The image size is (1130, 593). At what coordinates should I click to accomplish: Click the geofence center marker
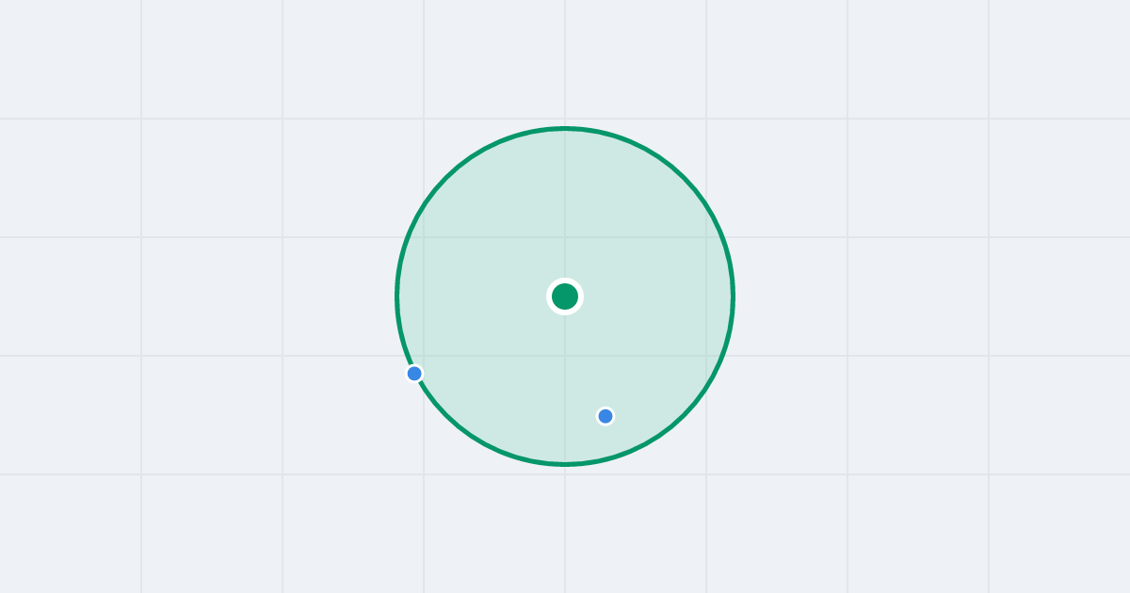pos(565,296)
